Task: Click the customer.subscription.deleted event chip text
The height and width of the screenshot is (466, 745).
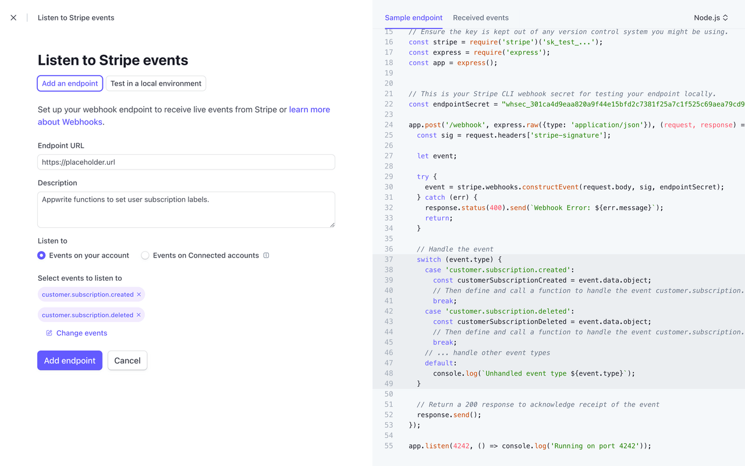Action: point(87,315)
